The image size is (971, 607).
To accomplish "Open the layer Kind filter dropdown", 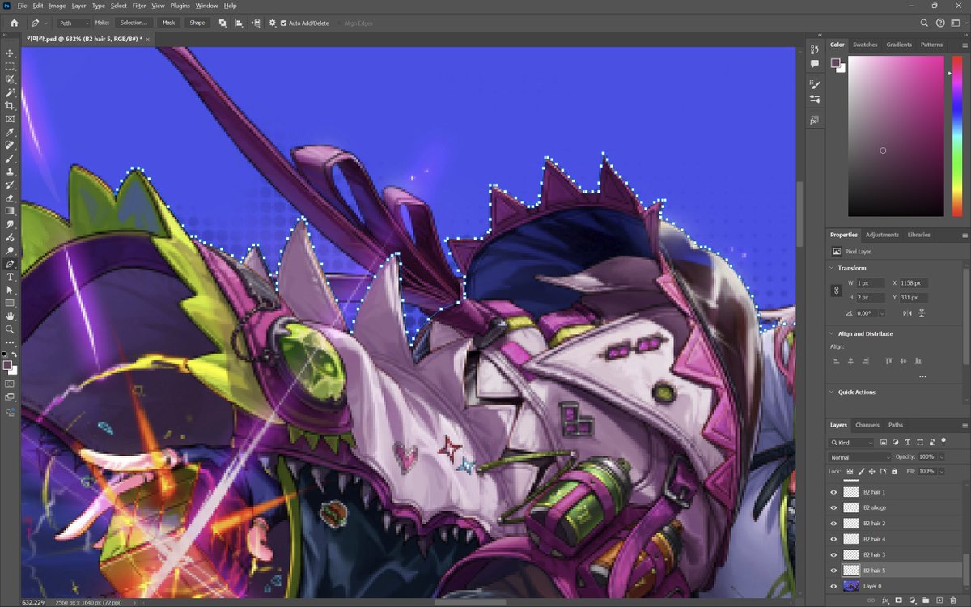I will pyautogui.click(x=851, y=443).
